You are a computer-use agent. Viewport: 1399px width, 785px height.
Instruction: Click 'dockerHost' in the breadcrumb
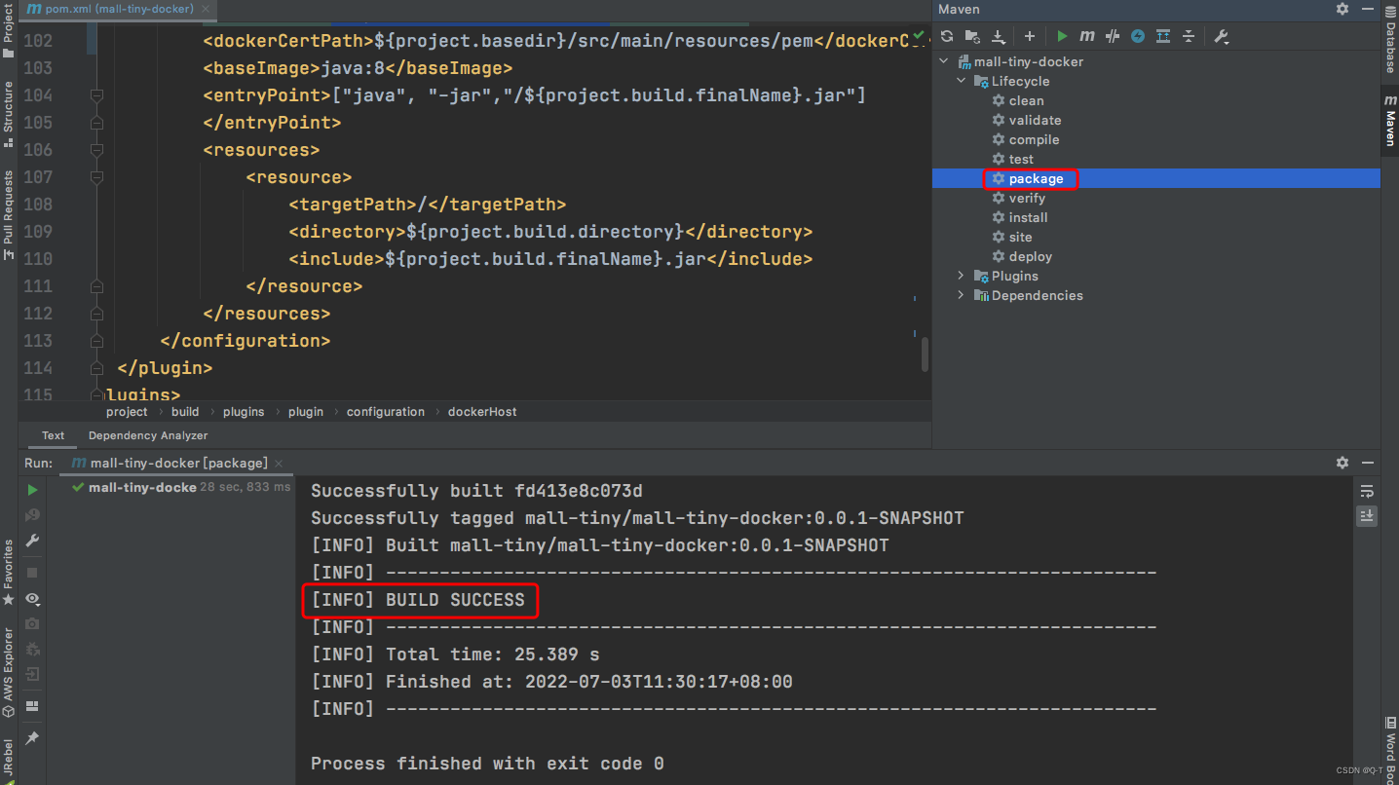tap(482, 412)
